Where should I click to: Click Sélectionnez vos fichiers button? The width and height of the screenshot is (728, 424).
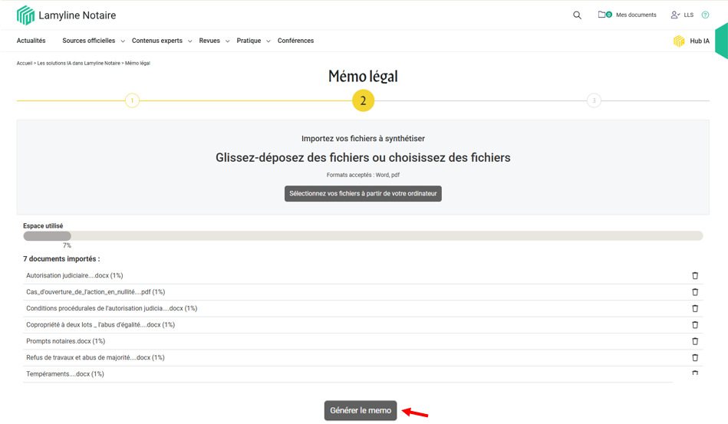click(363, 193)
